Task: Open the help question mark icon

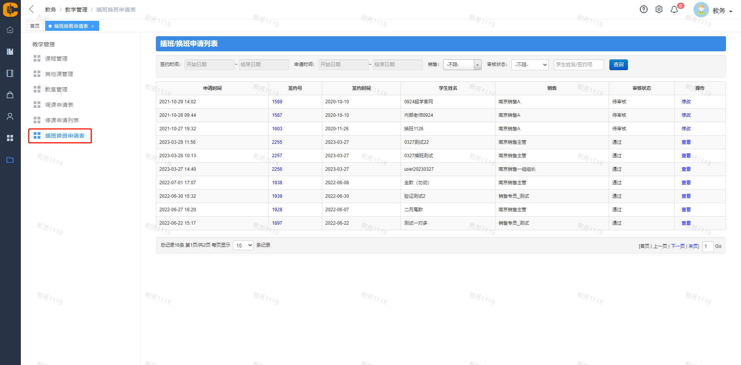Action: (643, 10)
